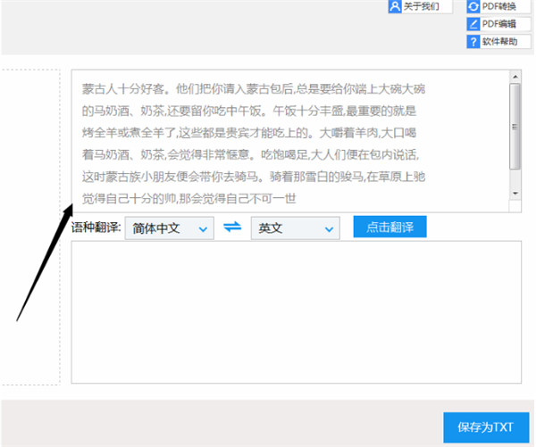
Task: Open the 英文 target language dropdown
Action: (x=296, y=228)
